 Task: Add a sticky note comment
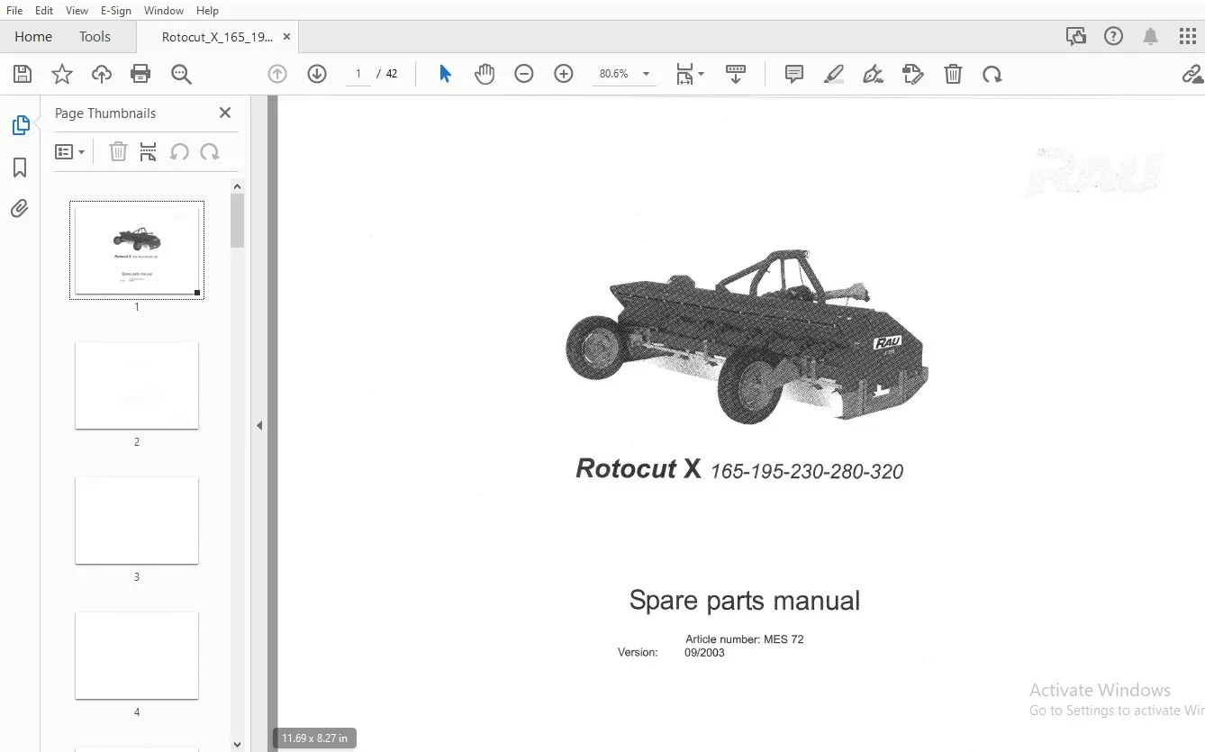tap(794, 74)
